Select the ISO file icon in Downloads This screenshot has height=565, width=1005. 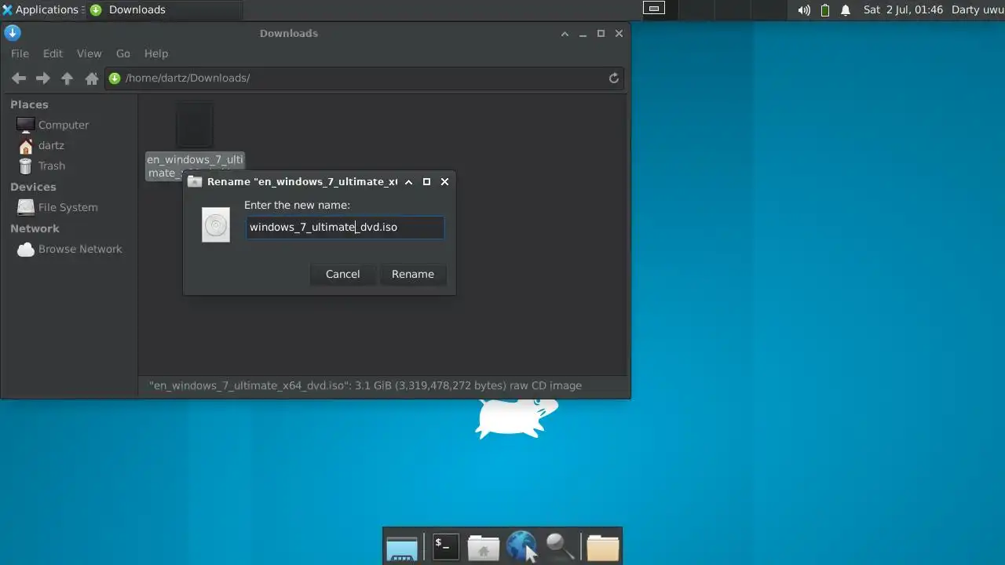[x=195, y=125]
